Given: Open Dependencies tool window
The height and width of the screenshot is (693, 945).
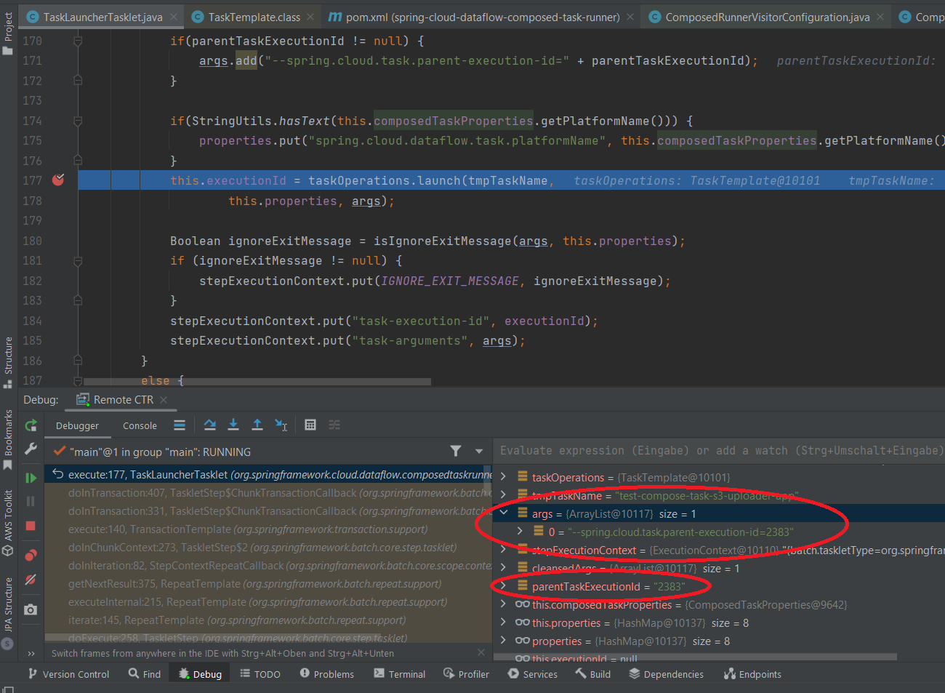Looking at the screenshot, I should (666, 674).
